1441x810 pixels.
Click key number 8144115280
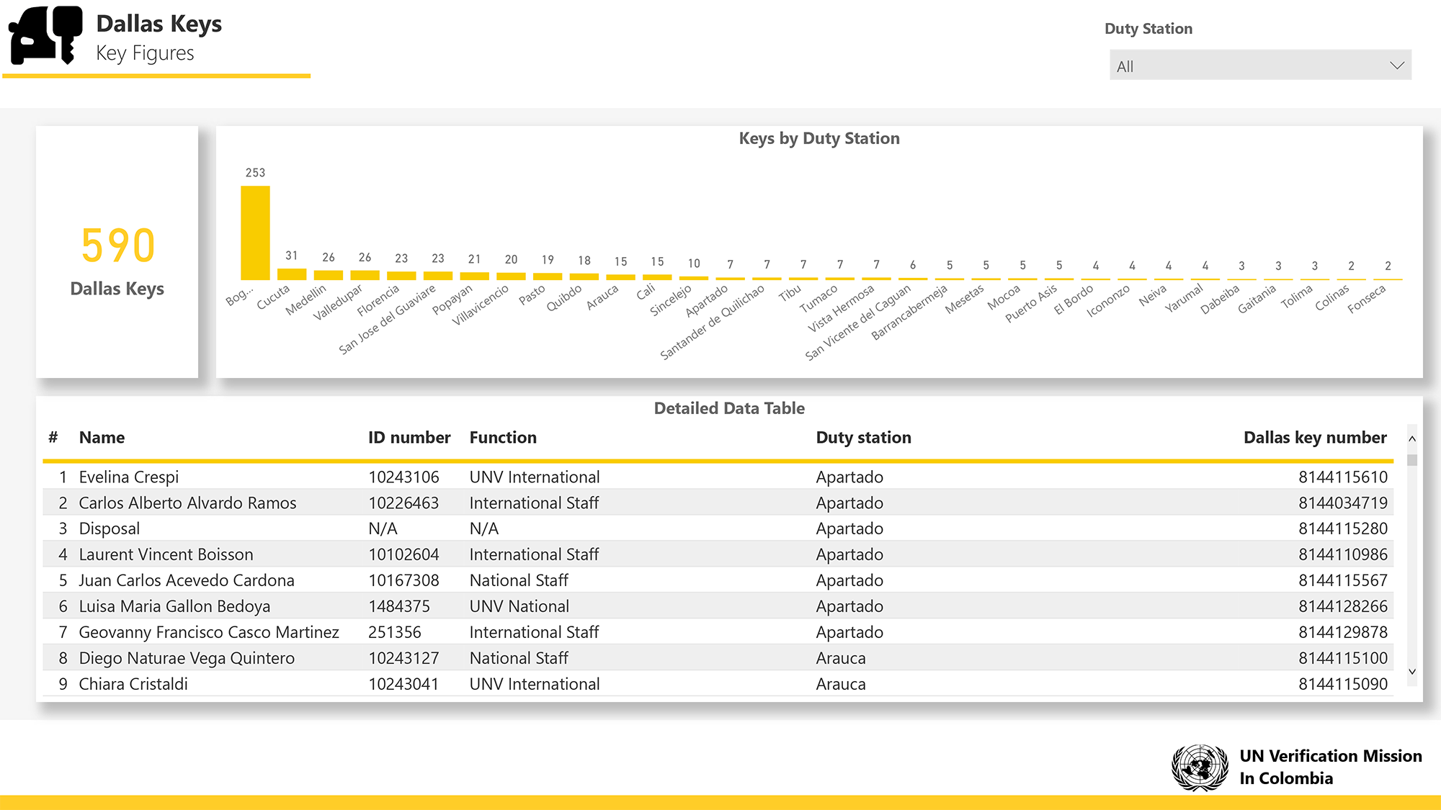coord(1343,529)
